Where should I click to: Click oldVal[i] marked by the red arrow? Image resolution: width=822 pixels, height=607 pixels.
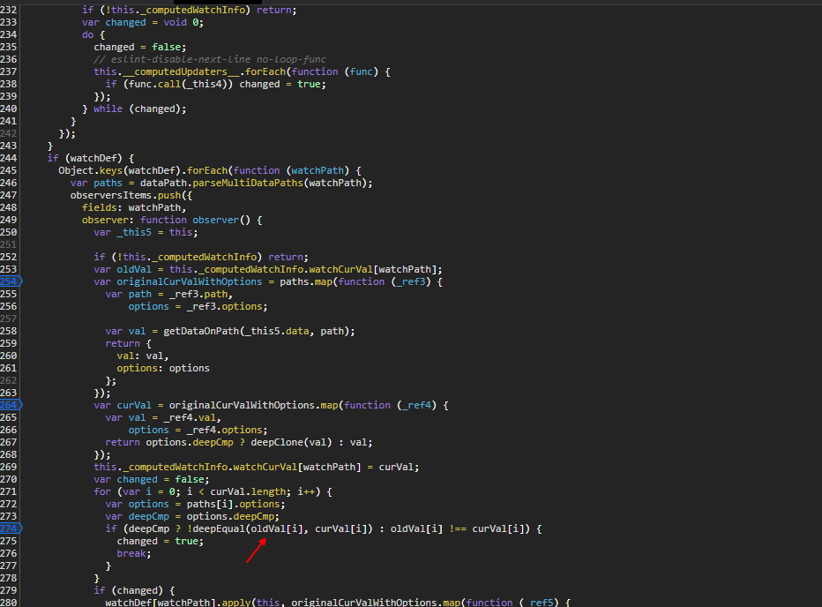pos(274,528)
